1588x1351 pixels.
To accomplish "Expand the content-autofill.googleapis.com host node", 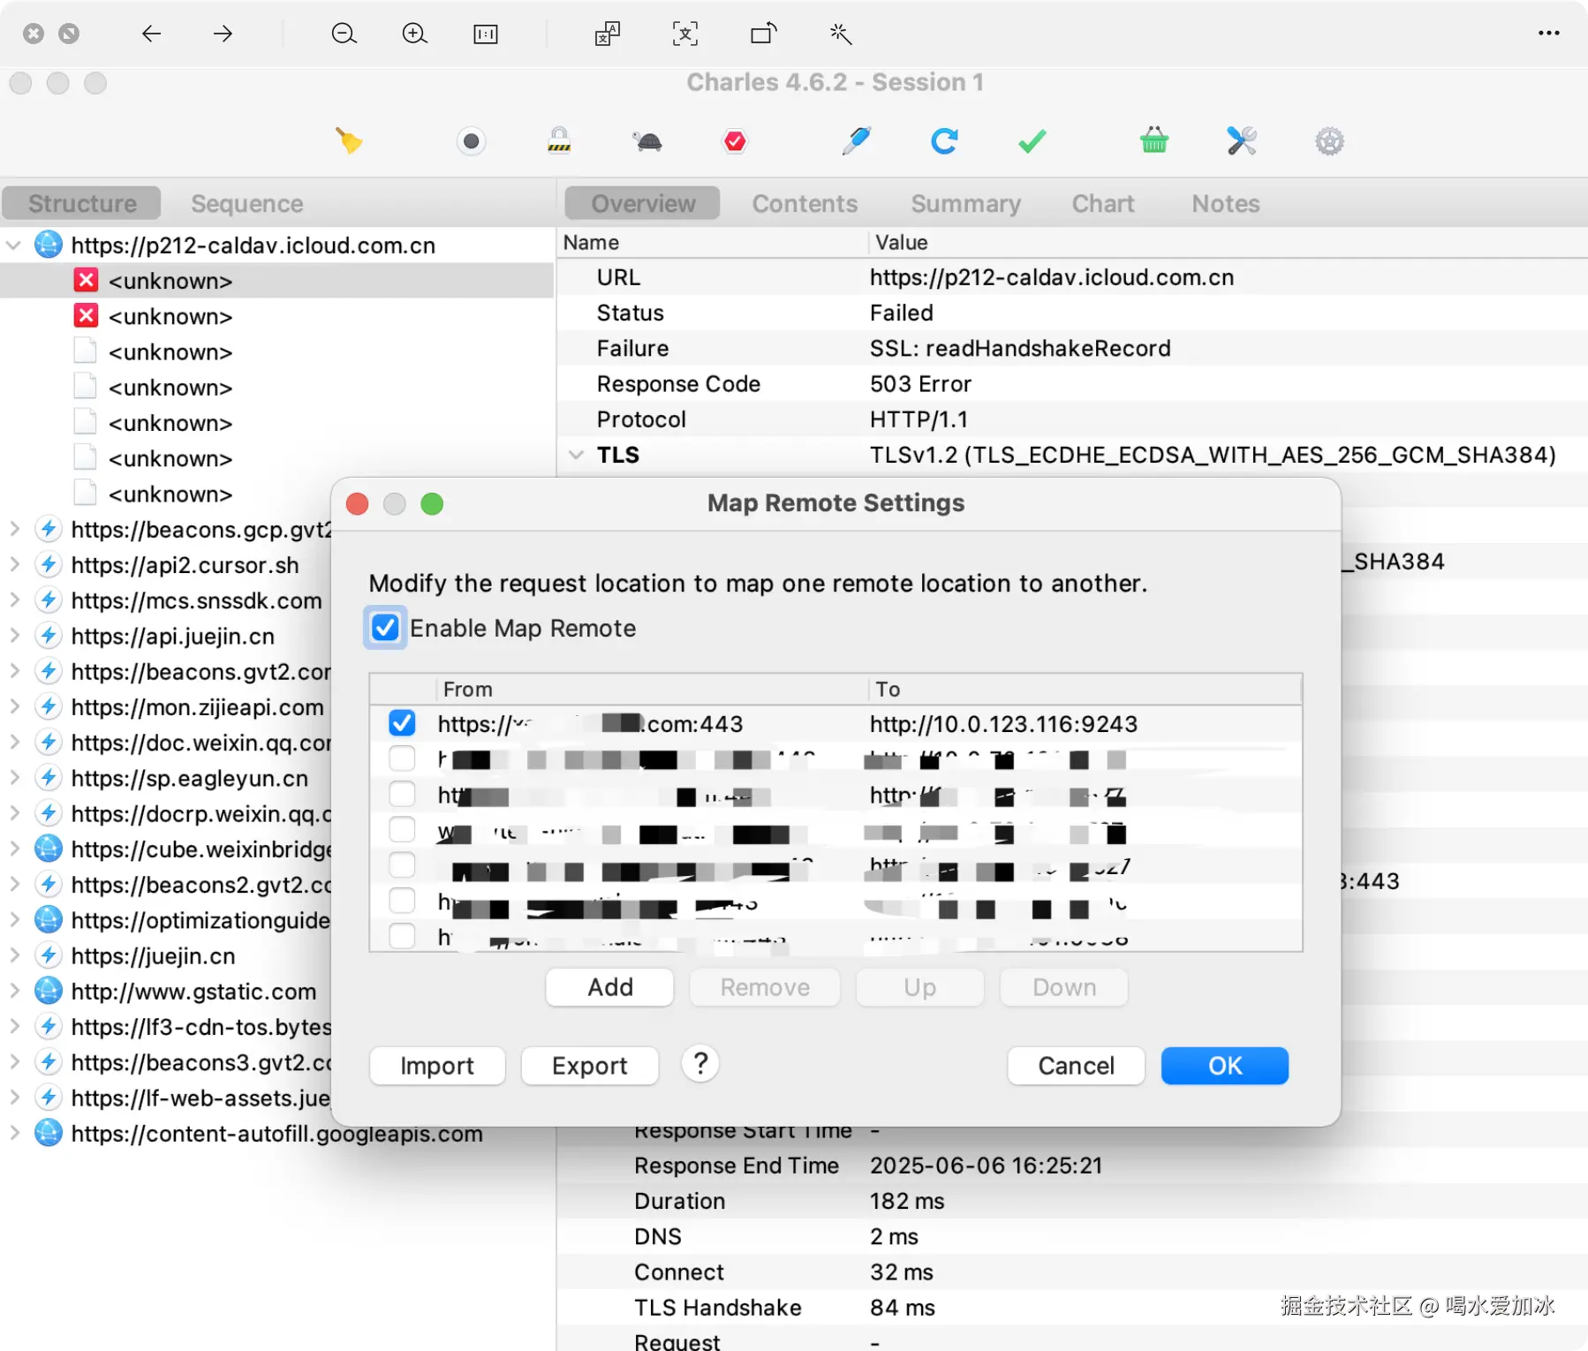I will [14, 1133].
